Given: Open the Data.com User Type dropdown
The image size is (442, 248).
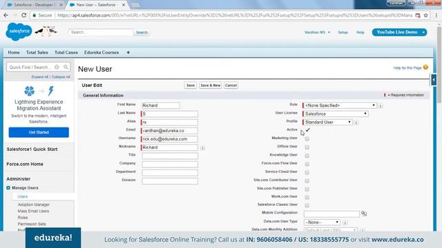Looking at the screenshot, I should click(x=322, y=223).
